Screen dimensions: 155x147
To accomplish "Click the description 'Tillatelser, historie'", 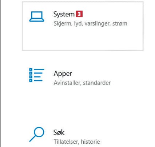I will (x=77, y=142).
